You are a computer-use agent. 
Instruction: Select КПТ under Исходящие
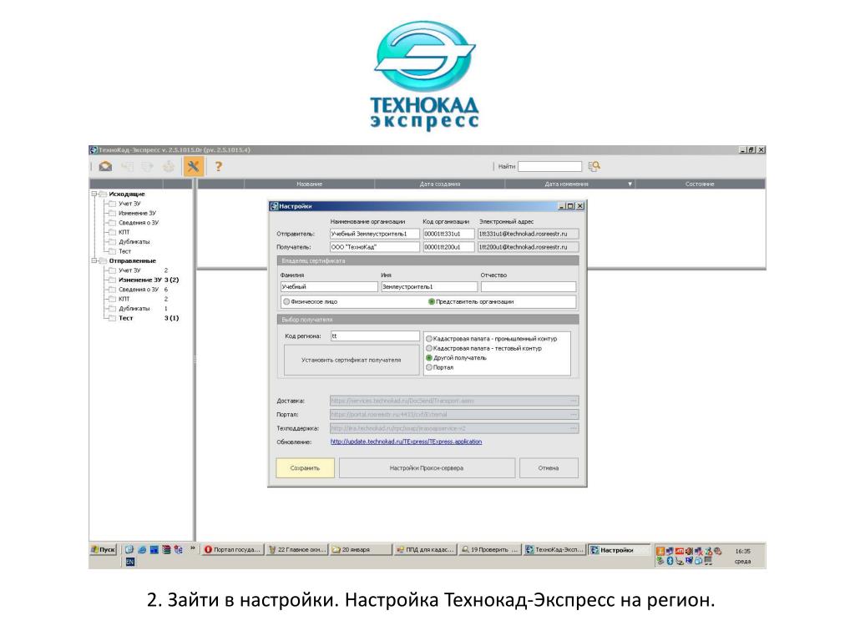(124, 232)
